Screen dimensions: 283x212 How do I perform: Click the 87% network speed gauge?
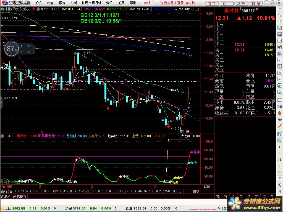click(12, 49)
